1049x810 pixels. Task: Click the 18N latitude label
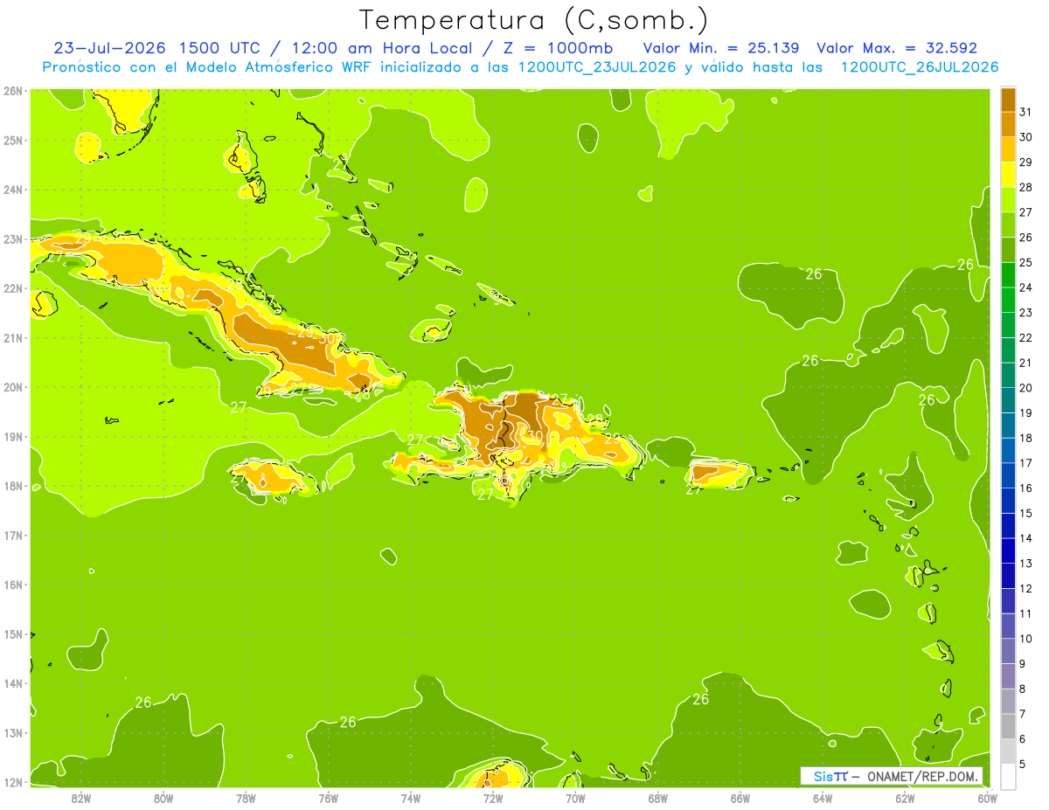pyautogui.click(x=12, y=486)
